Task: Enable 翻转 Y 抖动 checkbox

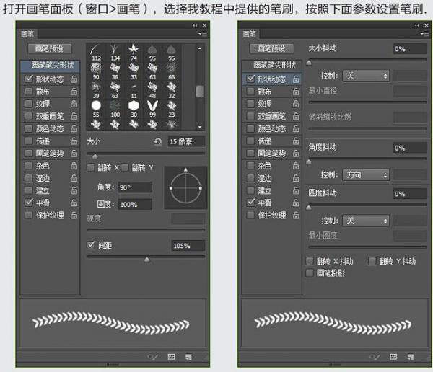Action: [x=372, y=261]
